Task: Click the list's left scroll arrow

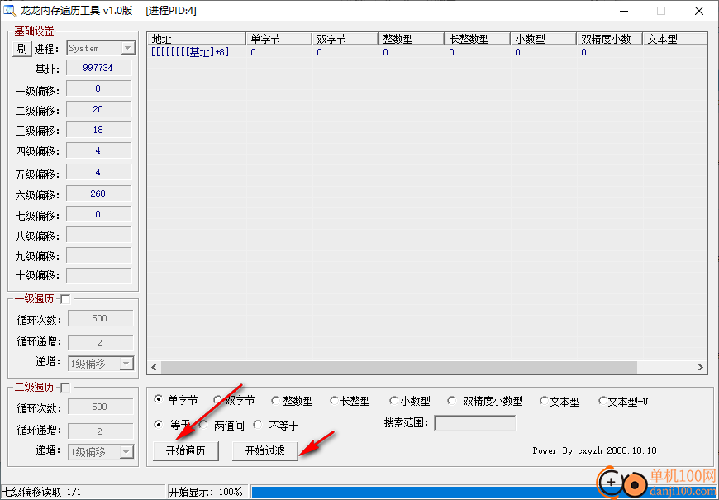Action: point(154,368)
